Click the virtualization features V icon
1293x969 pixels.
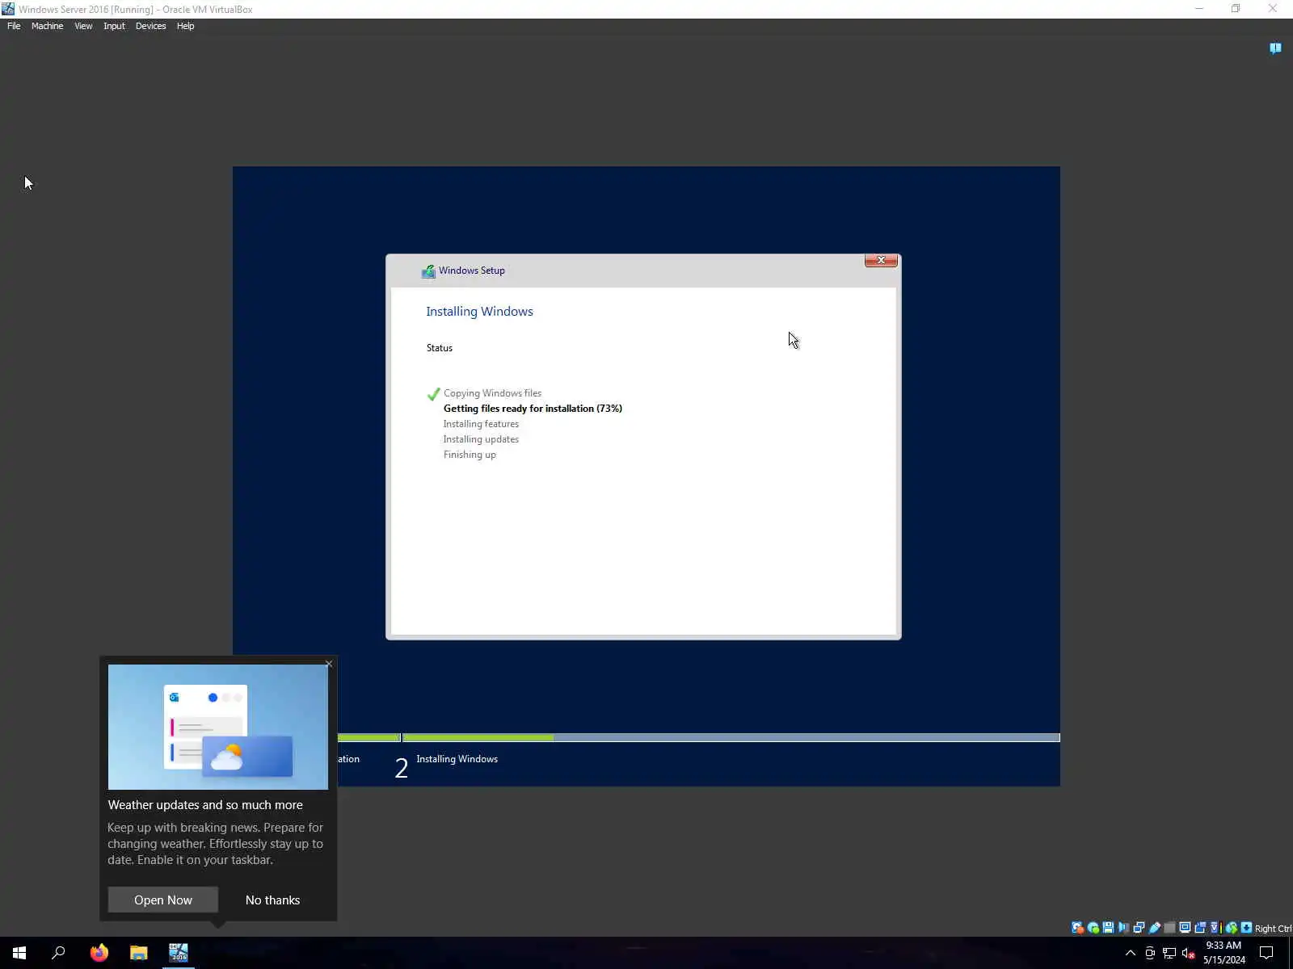click(x=1214, y=928)
